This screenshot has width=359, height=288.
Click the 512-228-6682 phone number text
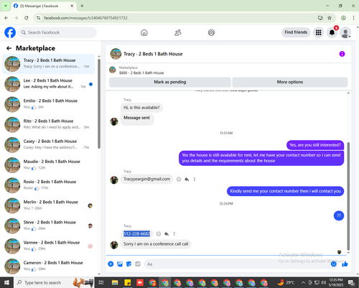coord(136,233)
